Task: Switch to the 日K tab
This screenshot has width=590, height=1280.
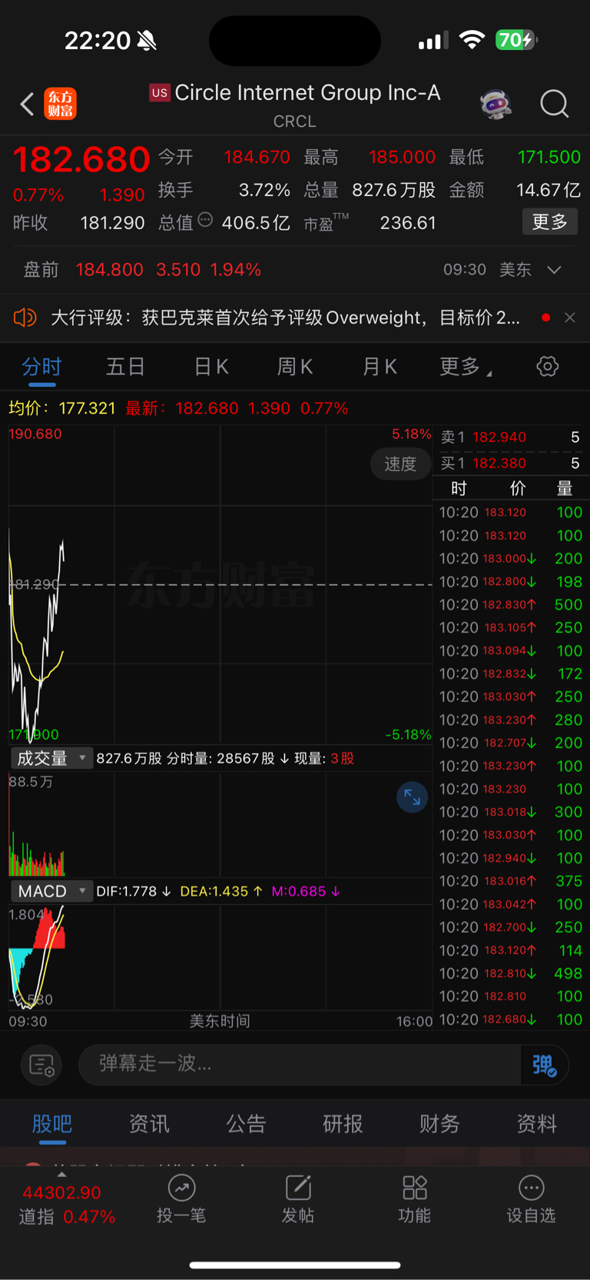Action: [x=211, y=367]
